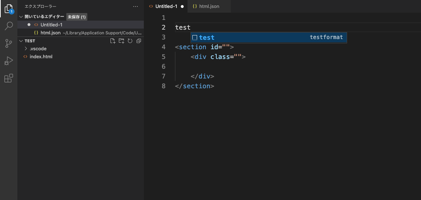The width and height of the screenshot is (421, 200).
Task: Select html.json in open editors list
Action: [80, 33]
